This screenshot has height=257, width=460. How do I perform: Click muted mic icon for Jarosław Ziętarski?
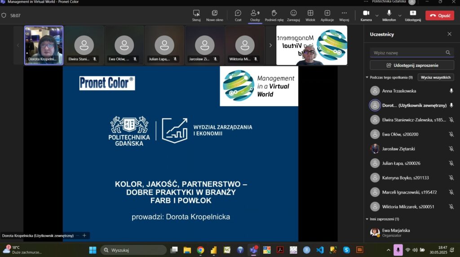tap(451, 149)
